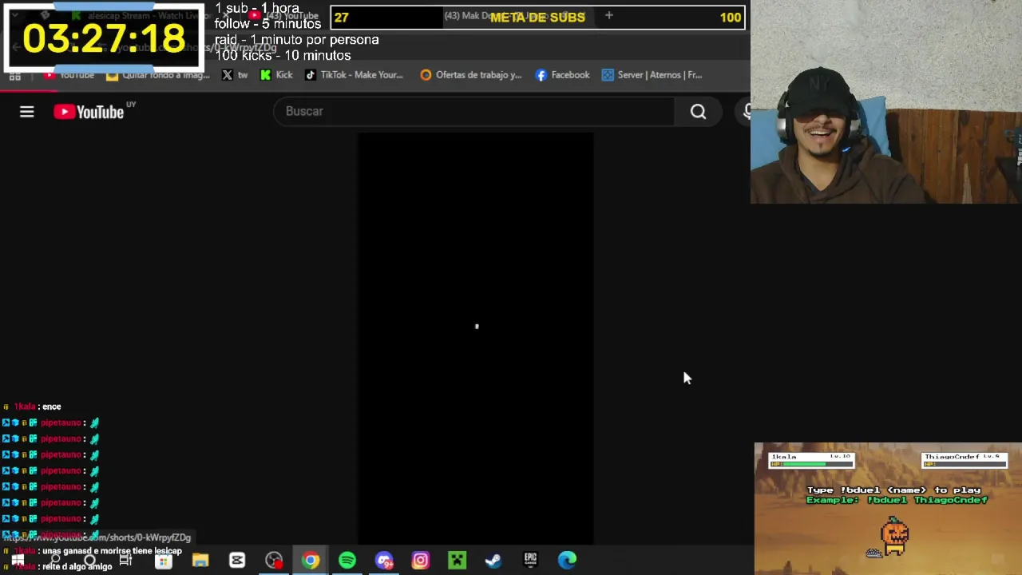Switch to Google Chrome in the taskbar

click(311, 561)
